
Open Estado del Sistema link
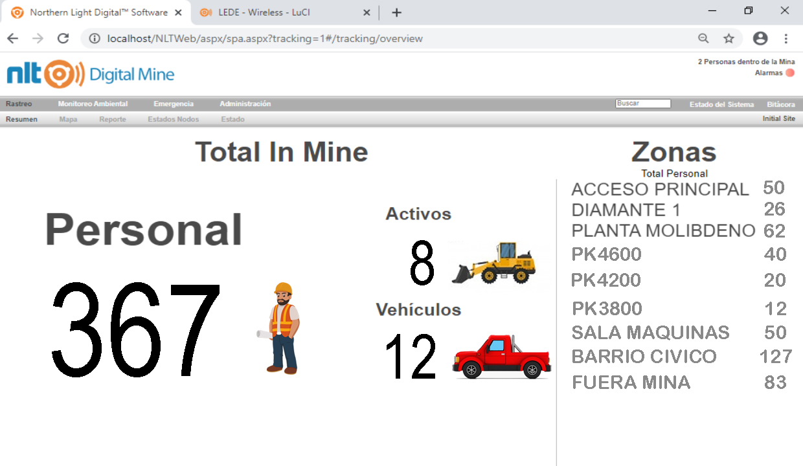(x=721, y=104)
